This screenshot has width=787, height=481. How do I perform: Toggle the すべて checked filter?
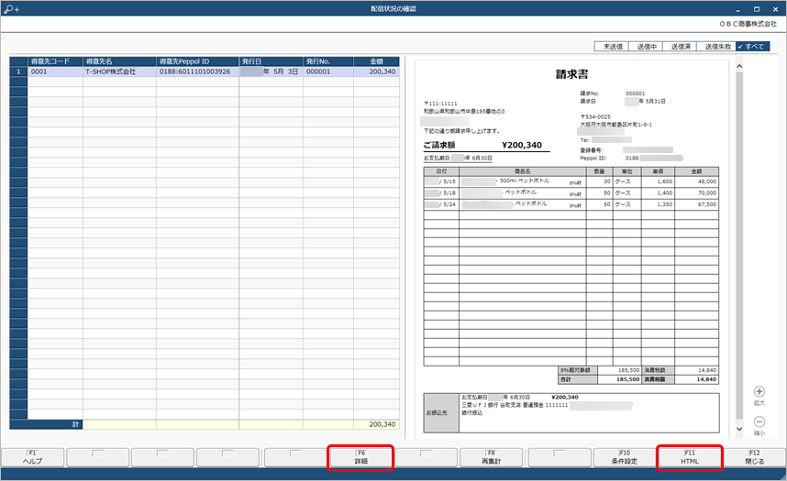(x=753, y=46)
